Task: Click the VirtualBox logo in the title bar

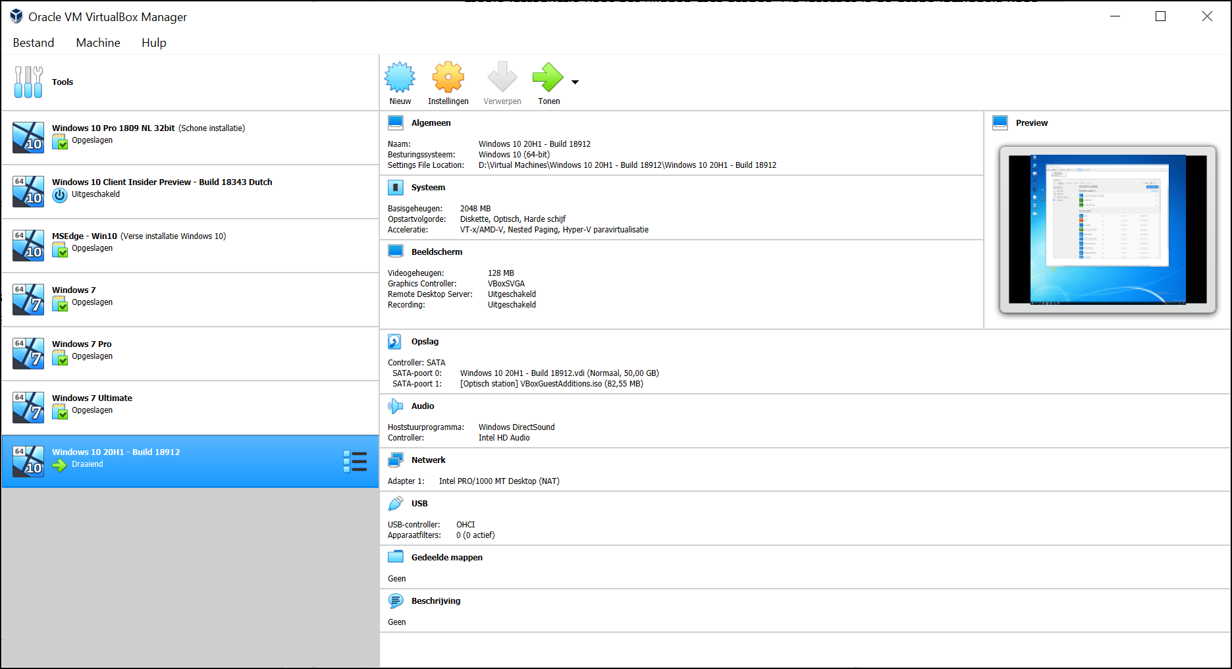Action: coord(16,16)
